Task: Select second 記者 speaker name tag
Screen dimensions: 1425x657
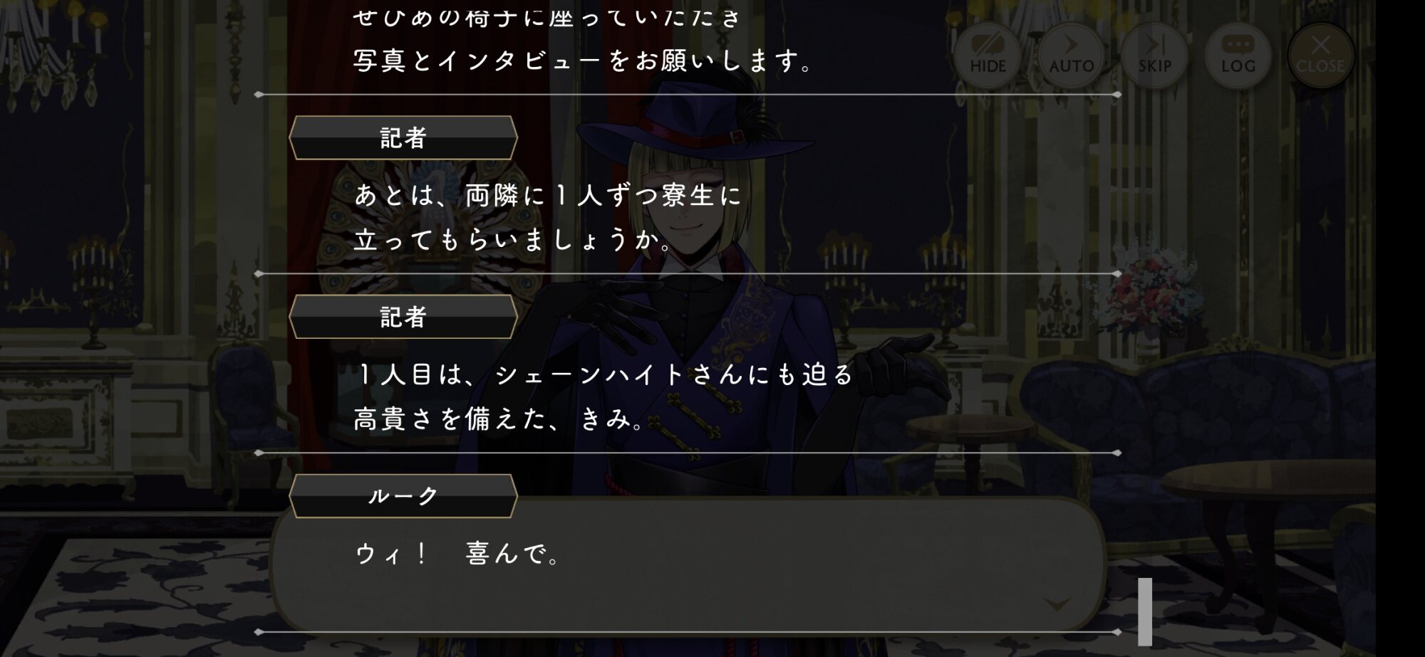Action: (x=403, y=317)
